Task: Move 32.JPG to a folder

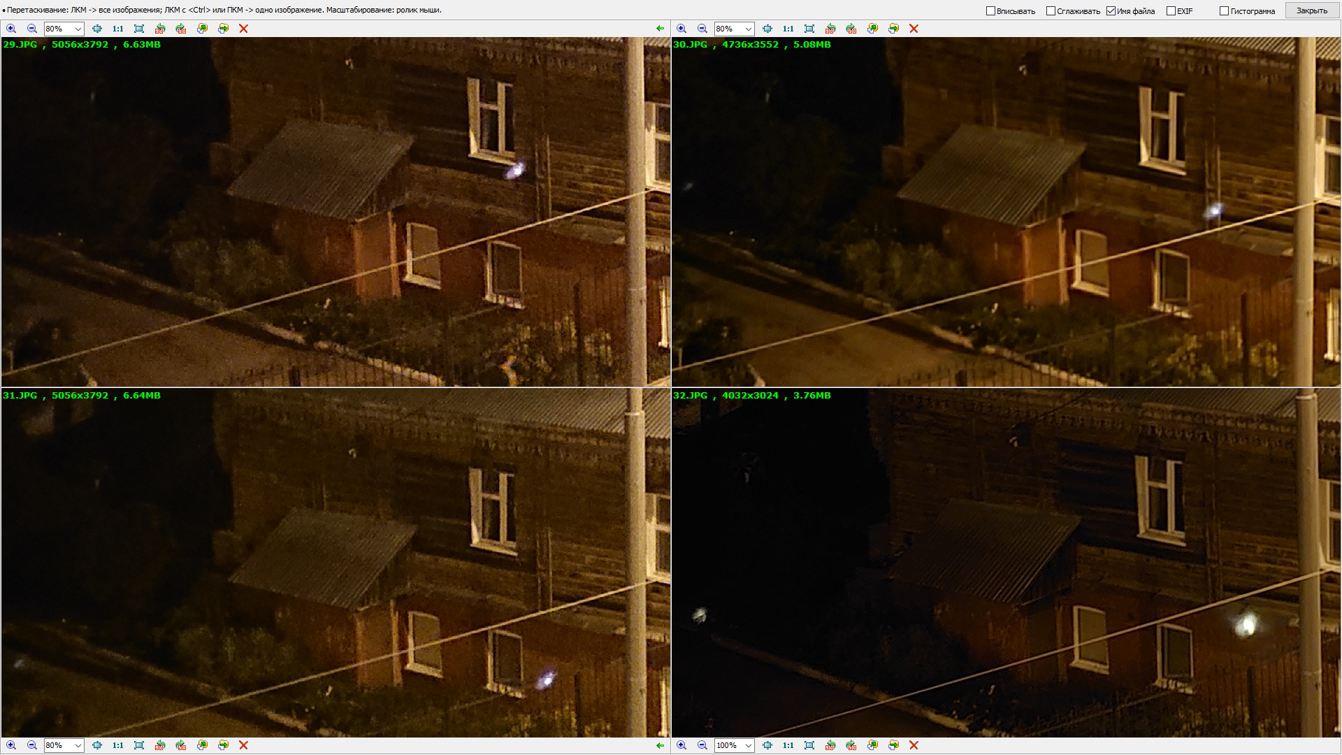Action: [893, 745]
